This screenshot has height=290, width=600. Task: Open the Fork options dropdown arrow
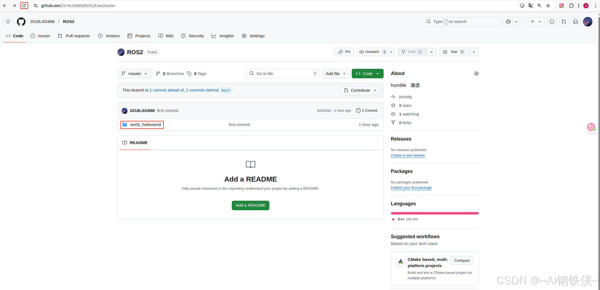coord(431,52)
